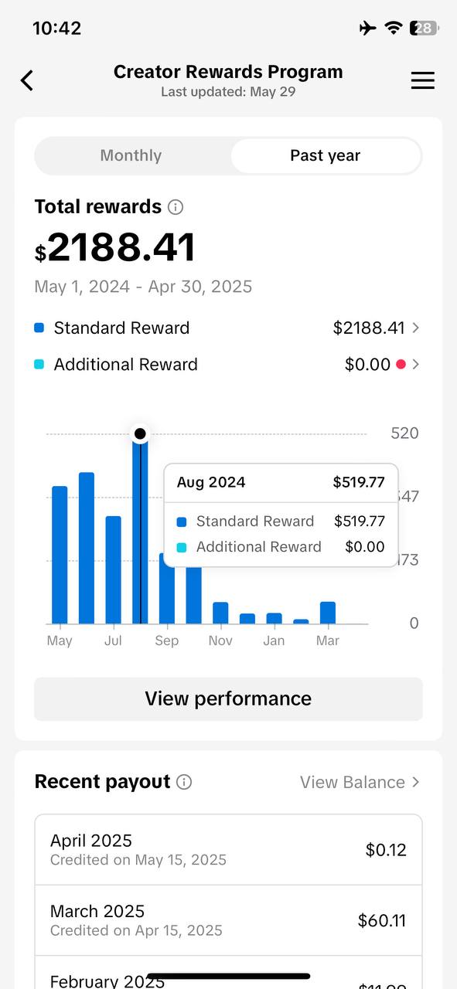Tap the airplane mode icon in the status bar

(x=368, y=29)
